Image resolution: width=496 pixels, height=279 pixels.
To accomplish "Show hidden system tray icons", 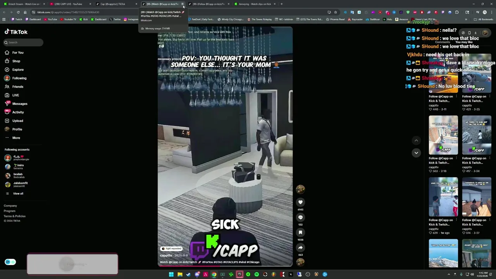I will pos(449,274).
